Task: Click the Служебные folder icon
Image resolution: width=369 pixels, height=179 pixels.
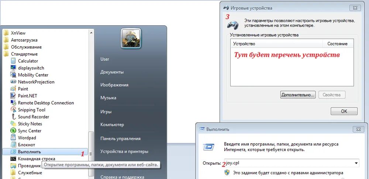Action: [x=13, y=173]
